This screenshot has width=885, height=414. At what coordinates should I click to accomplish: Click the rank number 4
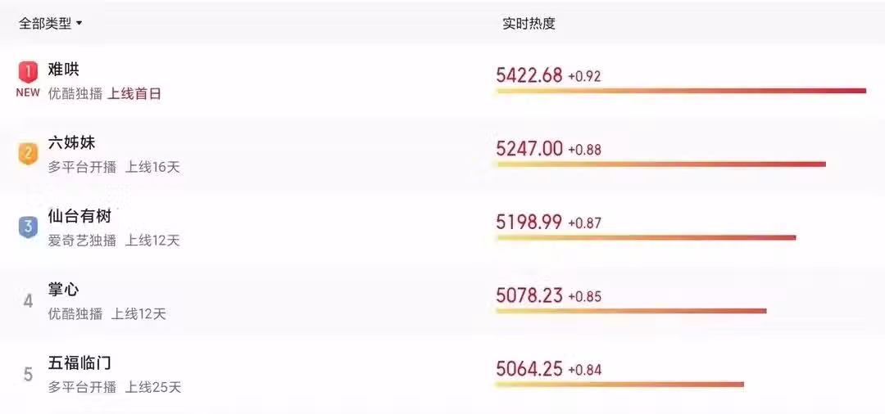tap(28, 301)
